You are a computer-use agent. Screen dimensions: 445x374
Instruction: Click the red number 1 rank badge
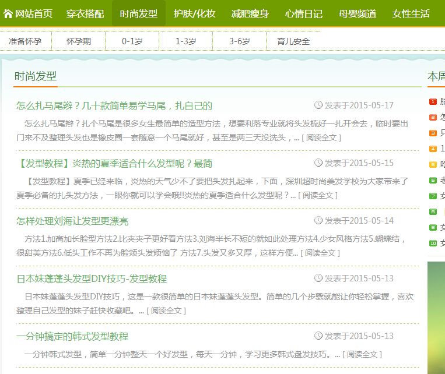pos(433,101)
